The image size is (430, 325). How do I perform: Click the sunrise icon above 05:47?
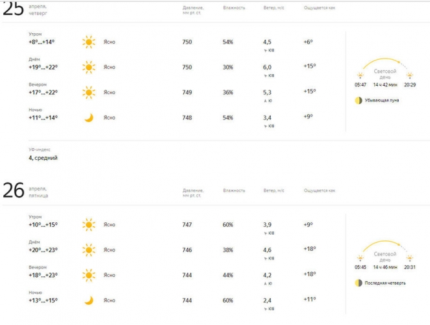(360, 76)
